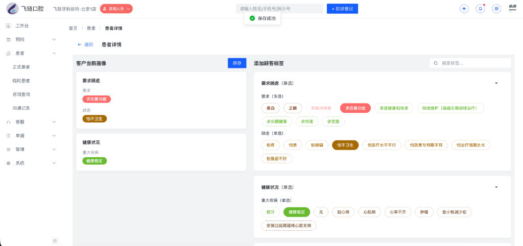Click the 客服 headset icon in sidebar
Screen dimensions: 523x246
[8, 122]
